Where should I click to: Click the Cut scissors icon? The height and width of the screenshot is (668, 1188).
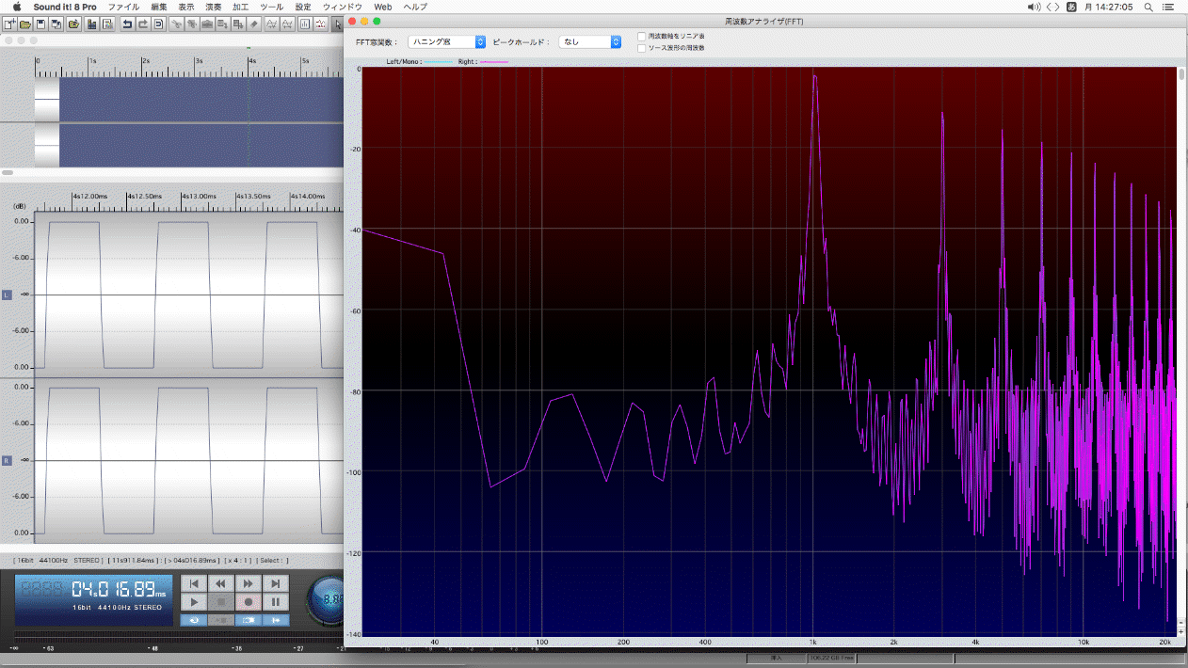point(176,23)
